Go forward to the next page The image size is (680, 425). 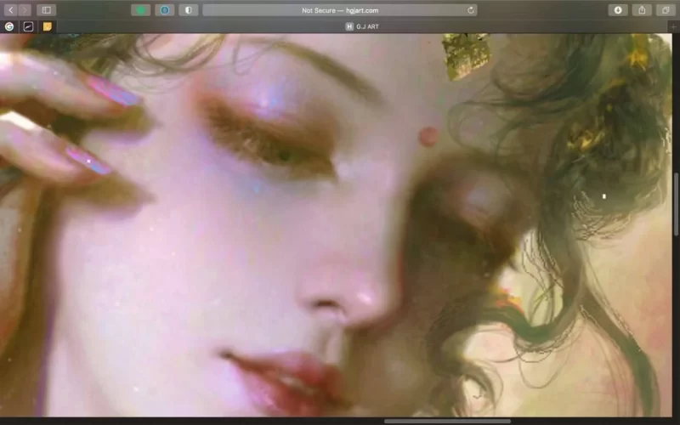coord(25,10)
